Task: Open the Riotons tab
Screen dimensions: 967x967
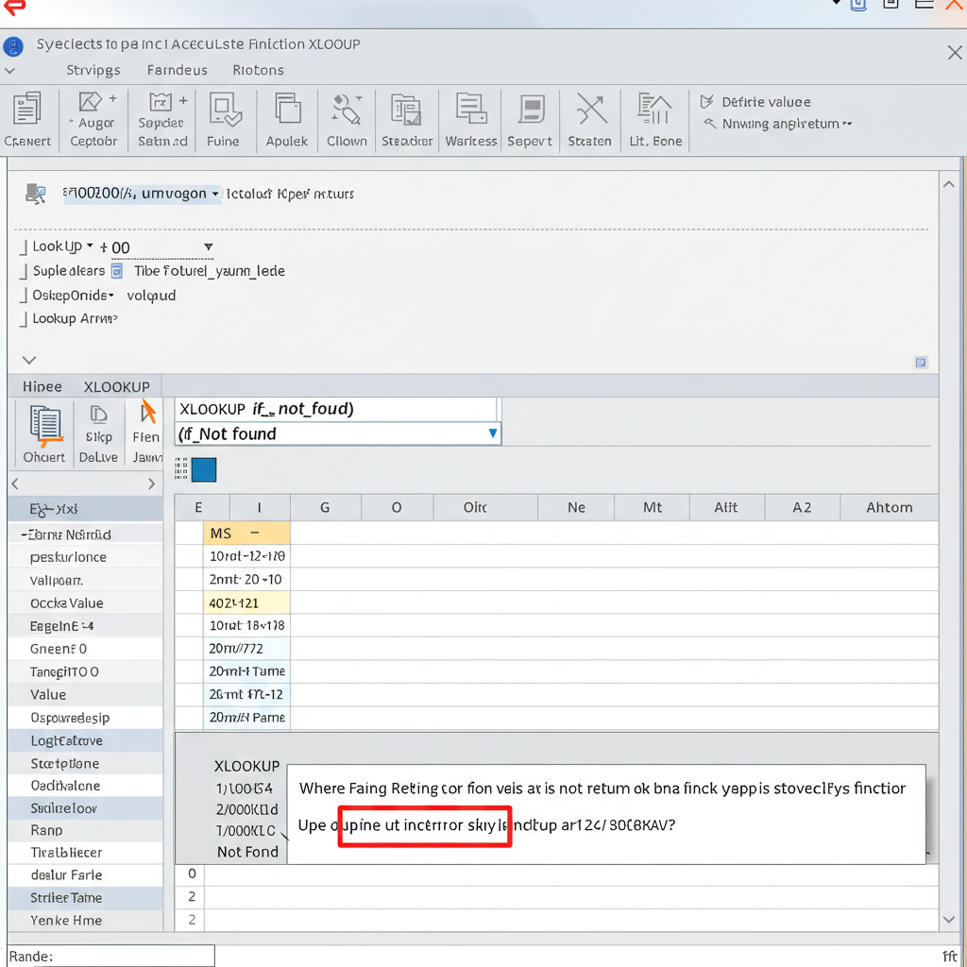Action: [258, 70]
